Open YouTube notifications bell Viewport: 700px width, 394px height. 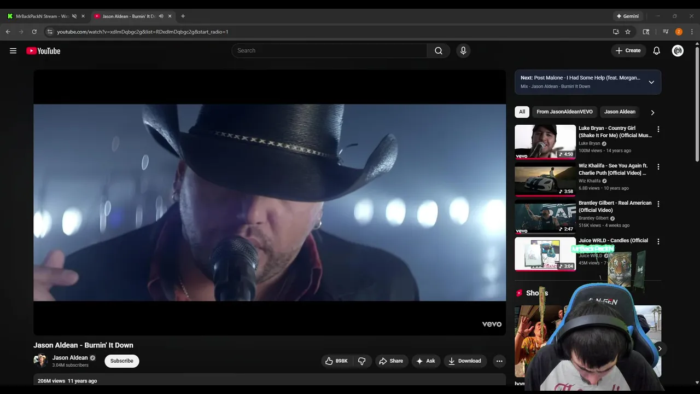[x=657, y=51]
